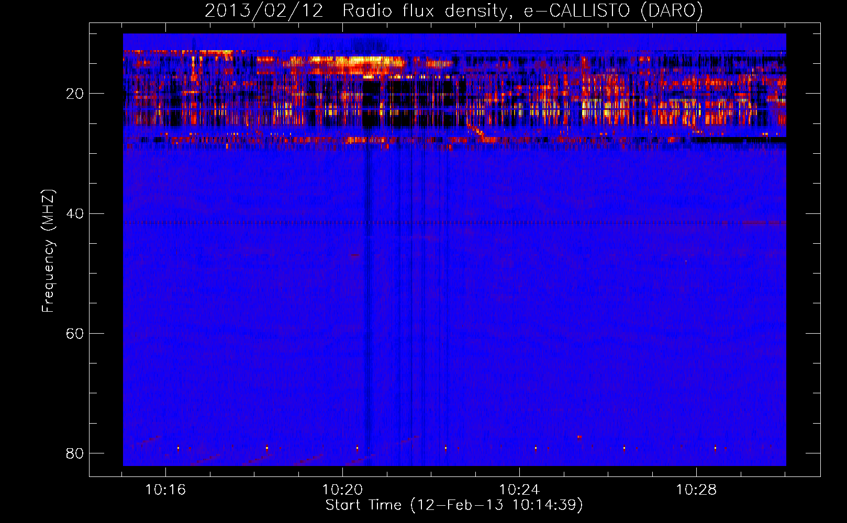Click the 20 frequency tick label
847x523 pixels.
[x=74, y=94]
